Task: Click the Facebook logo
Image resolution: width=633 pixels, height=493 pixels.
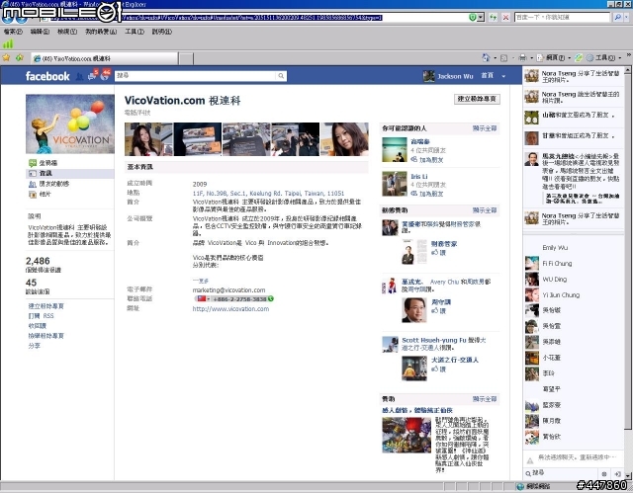Action: click(47, 76)
